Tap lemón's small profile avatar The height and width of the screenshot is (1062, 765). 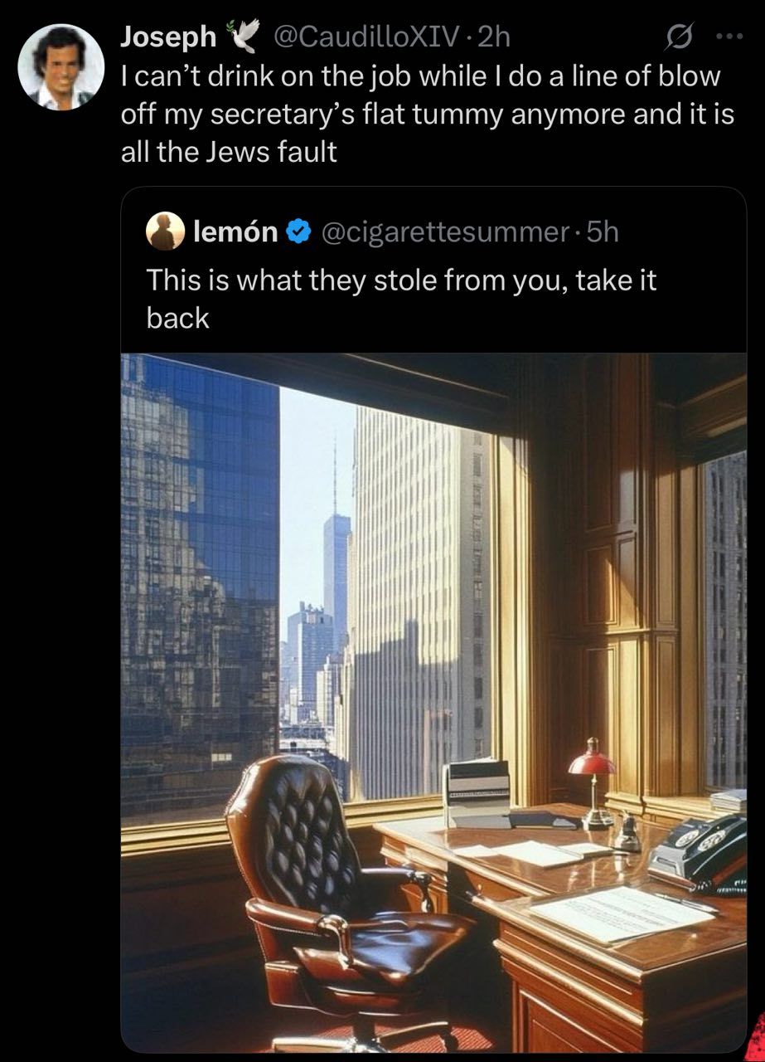pos(166,231)
